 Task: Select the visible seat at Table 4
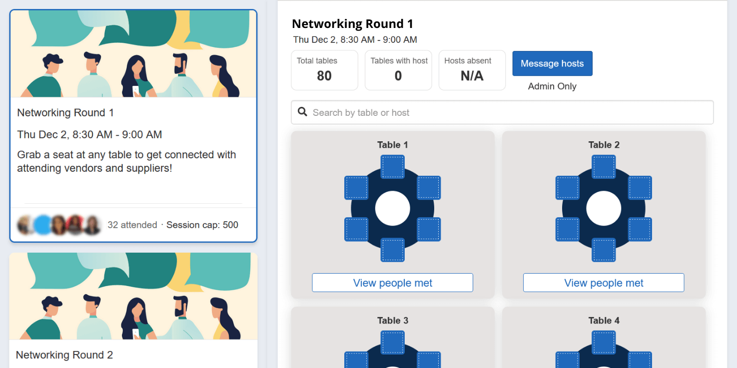coord(604,343)
